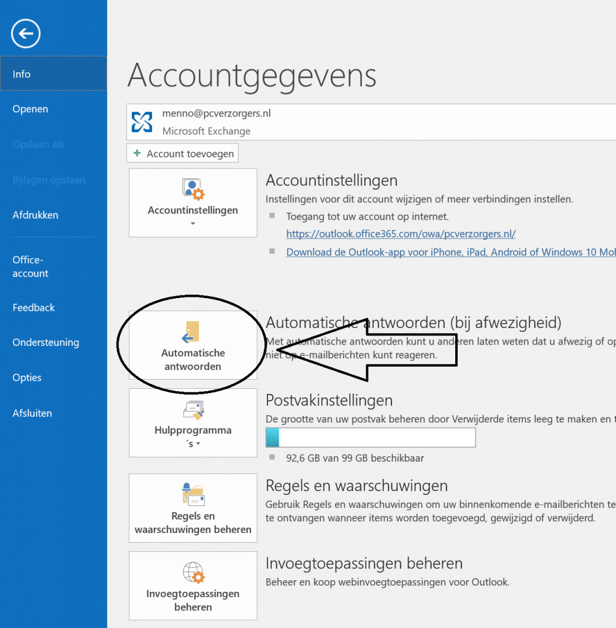Viewport: 616px width, 628px height.
Task: Click the back arrow circle icon
Action: click(26, 34)
